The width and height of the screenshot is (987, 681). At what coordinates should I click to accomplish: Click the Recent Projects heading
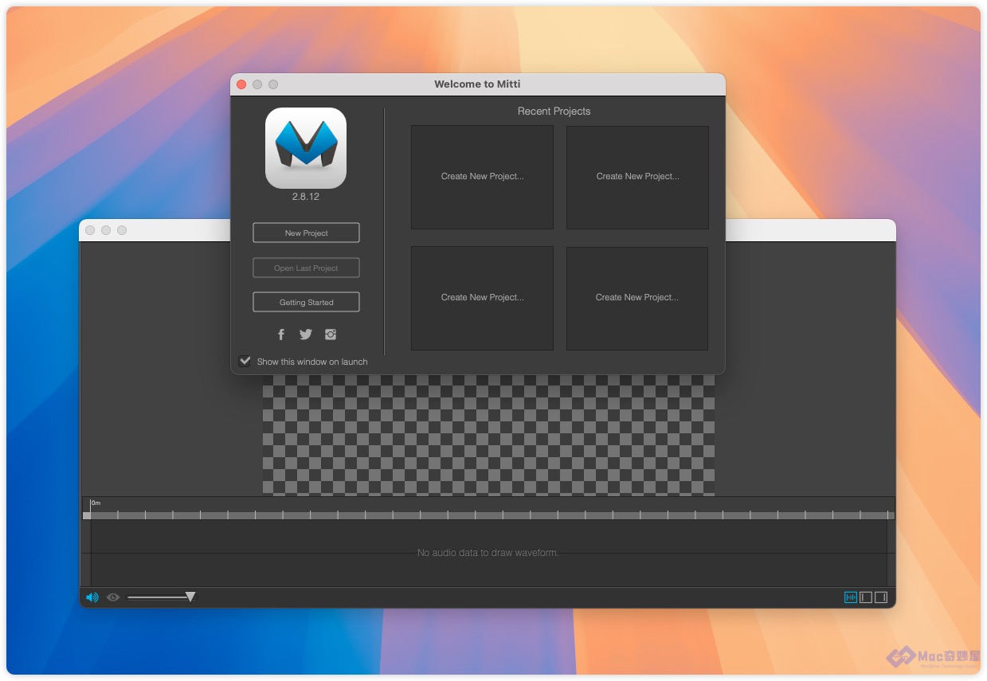point(554,112)
